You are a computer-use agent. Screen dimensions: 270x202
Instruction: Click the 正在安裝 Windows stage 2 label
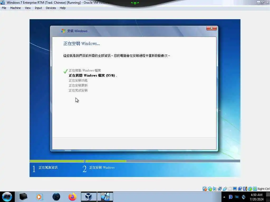pos(102,168)
